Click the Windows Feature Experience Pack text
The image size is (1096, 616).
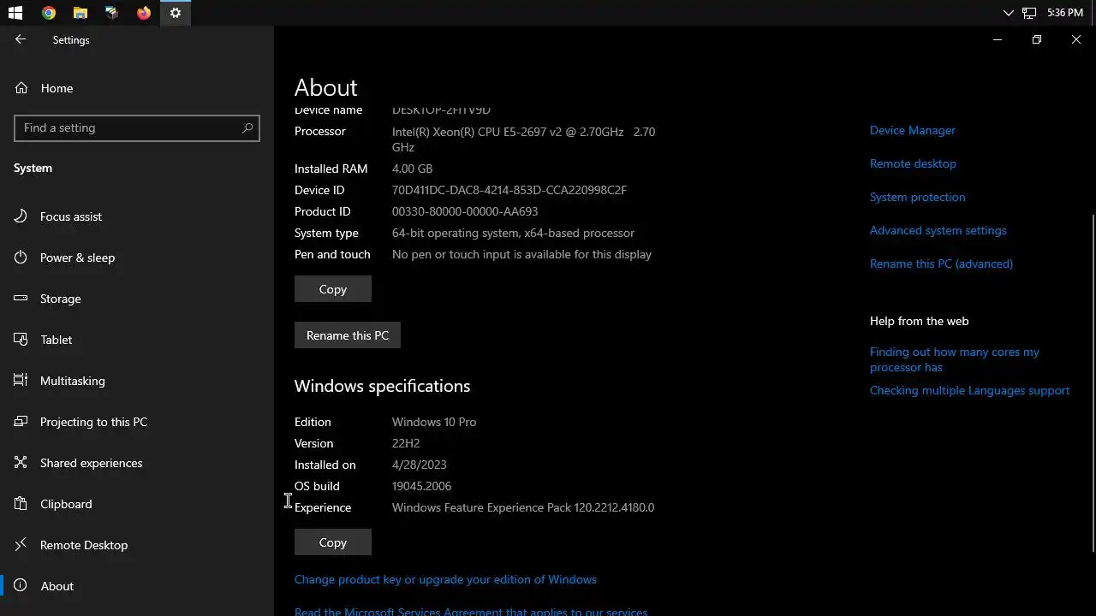coord(523,507)
